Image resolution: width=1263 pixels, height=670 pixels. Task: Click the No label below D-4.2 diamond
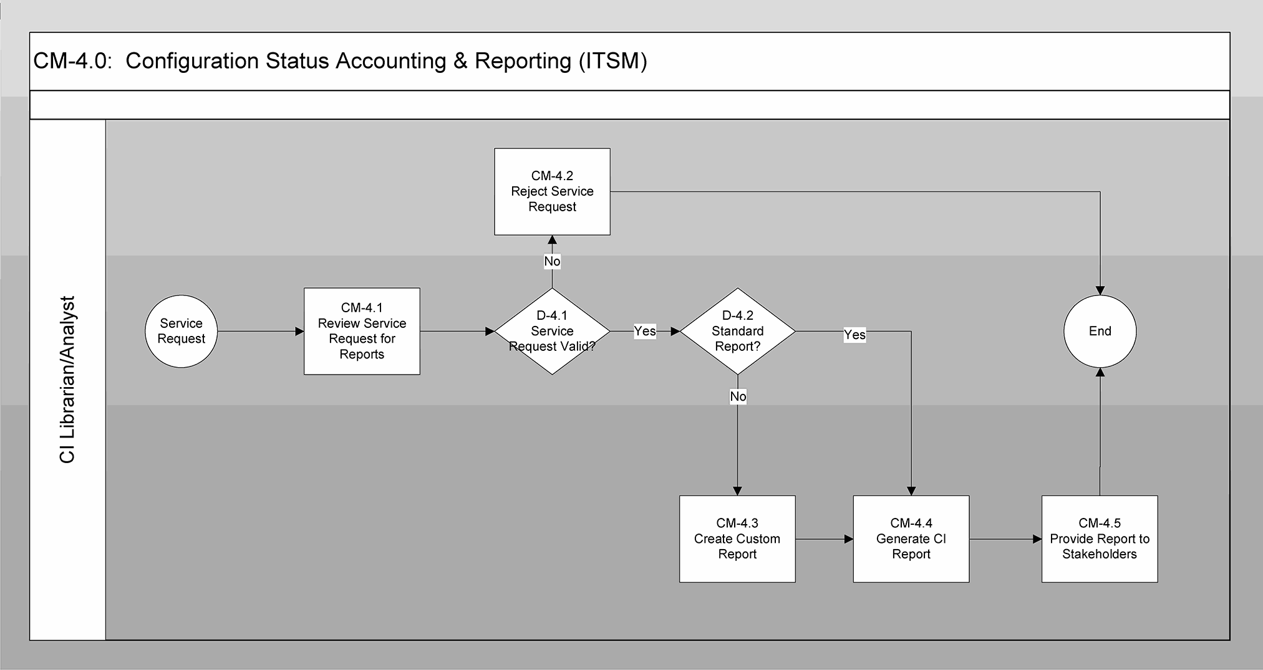tap(738, 396)
